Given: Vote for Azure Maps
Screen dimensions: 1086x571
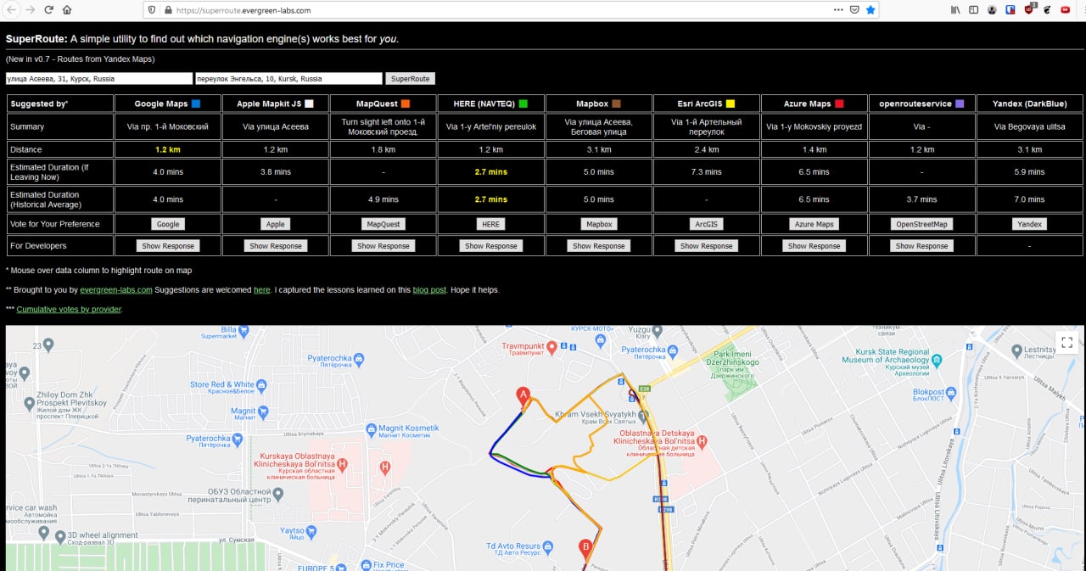Looking at the screenshot, I should (814, 224).
